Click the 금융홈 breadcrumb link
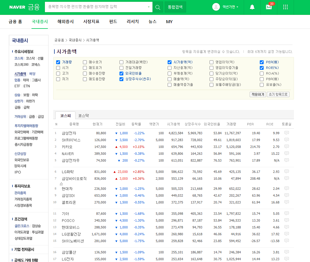 [x=59, y=40]
